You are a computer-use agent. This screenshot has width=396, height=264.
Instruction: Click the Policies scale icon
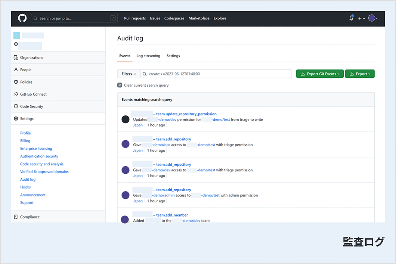pyautogui.click(x=16, y=82)
